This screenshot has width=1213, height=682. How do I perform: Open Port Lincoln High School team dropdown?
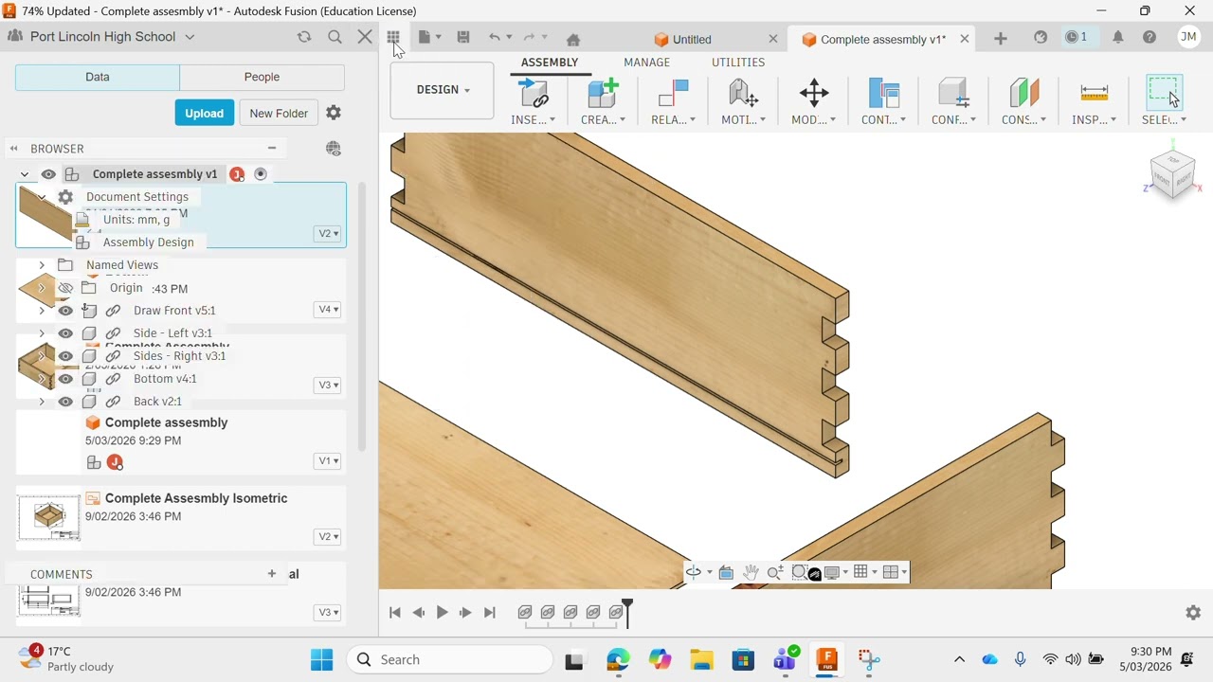pyautogui.click(x=190, y=37)
